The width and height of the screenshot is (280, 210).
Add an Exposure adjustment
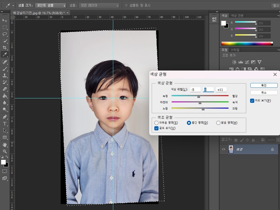click(253, 62)
